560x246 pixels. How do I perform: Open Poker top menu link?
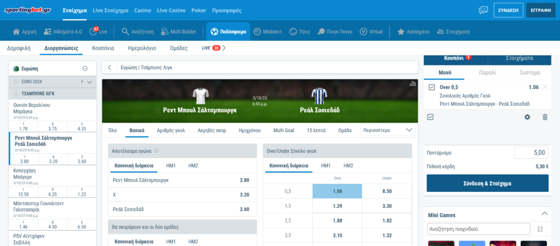pyautogui.click(x=199, y=10)
